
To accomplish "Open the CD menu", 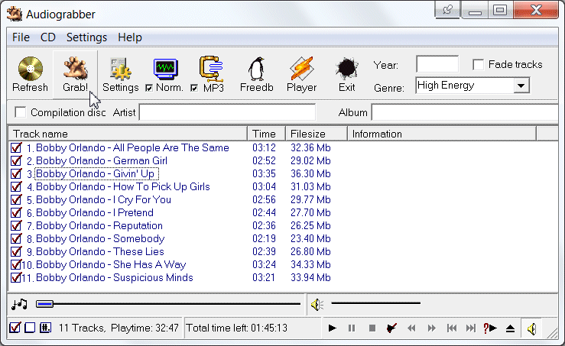I will coord(48,37).
